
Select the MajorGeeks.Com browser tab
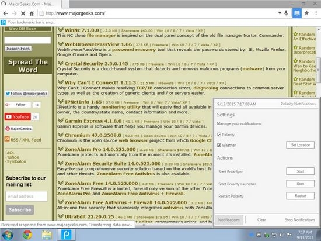(31, 4)
